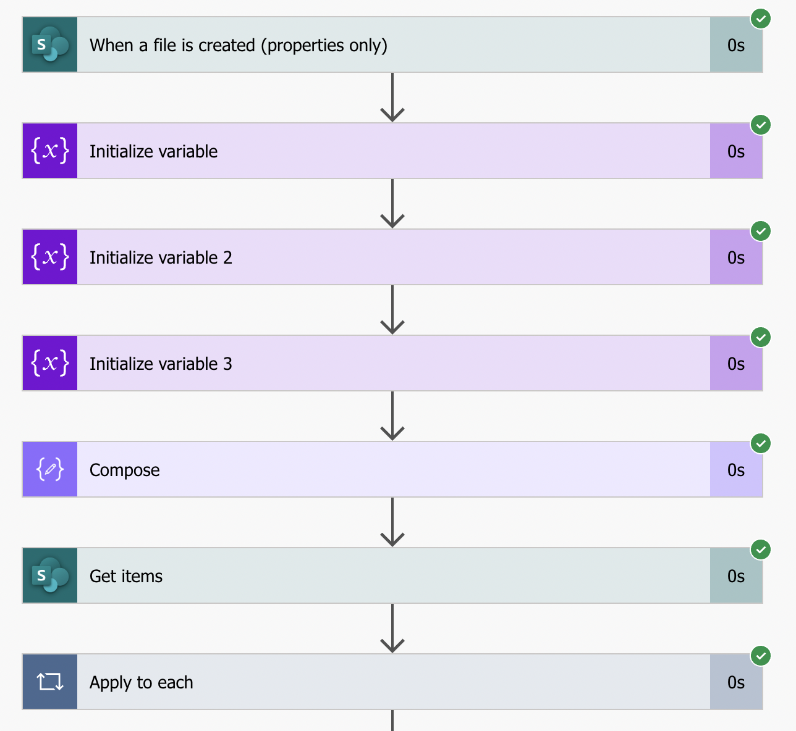Click the success checkmark on the trigger step
The image size is (796, 731).
(x=761, y=19)
